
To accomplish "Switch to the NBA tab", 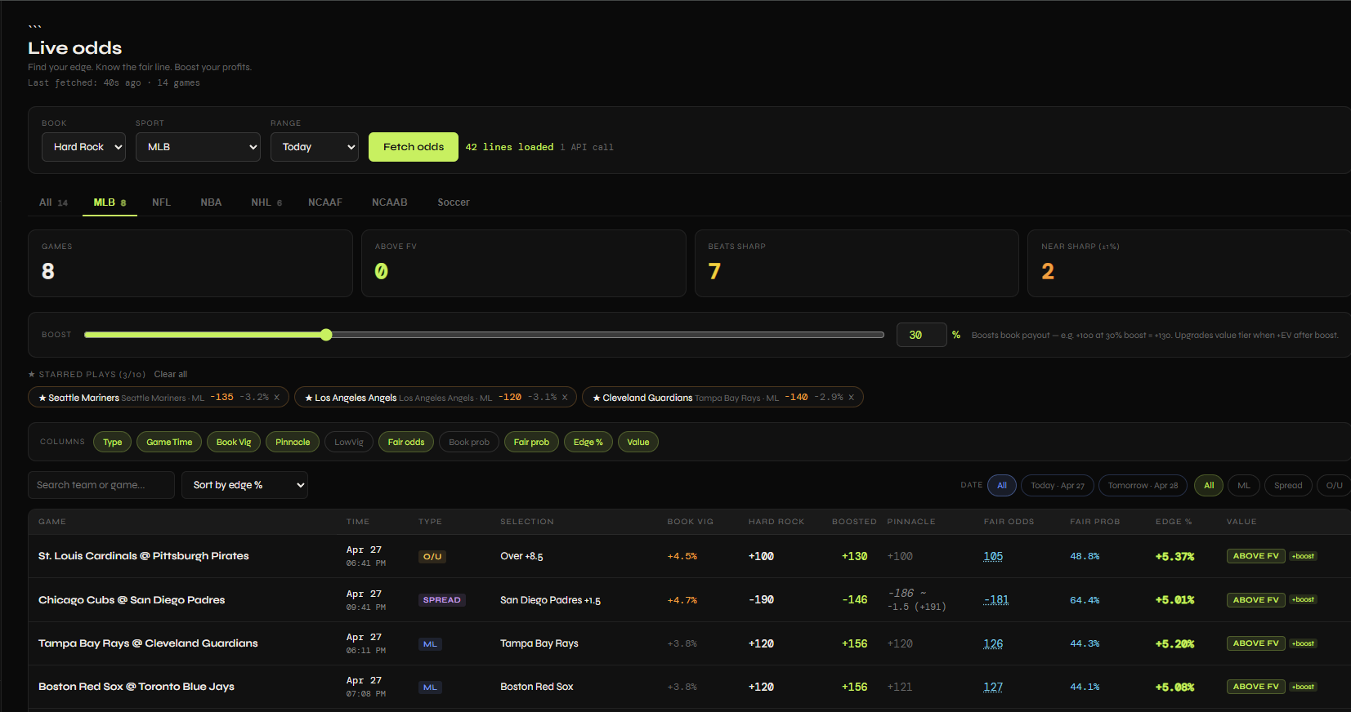I will pyautogui.click(x=211, y=202).
